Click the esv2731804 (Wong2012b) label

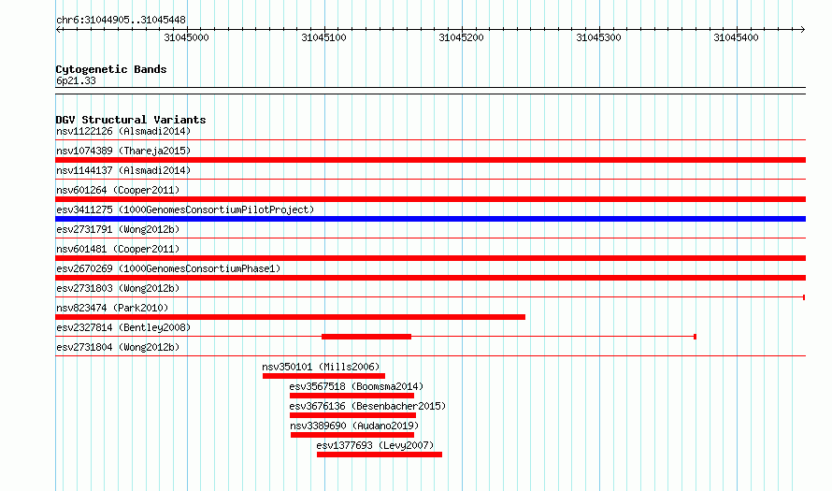coord(118,347)
